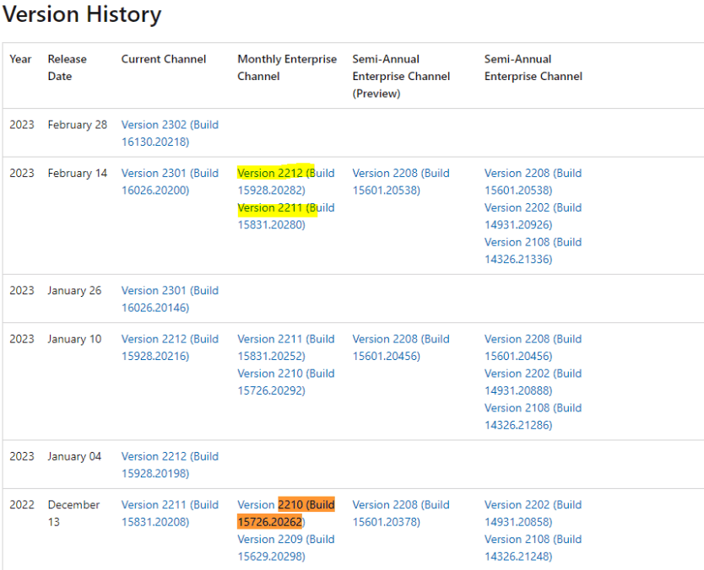Open Build 15601.20456 in Semi-Annual Preview column
The width and height of the screenshot is (704, 570).
click(x=401, y=347)
